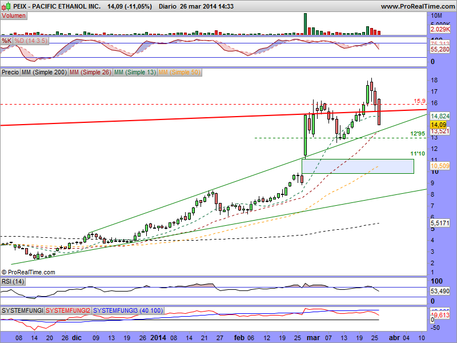Open the %K stochastic label
The image size is (457, 343).
point(6,41)
